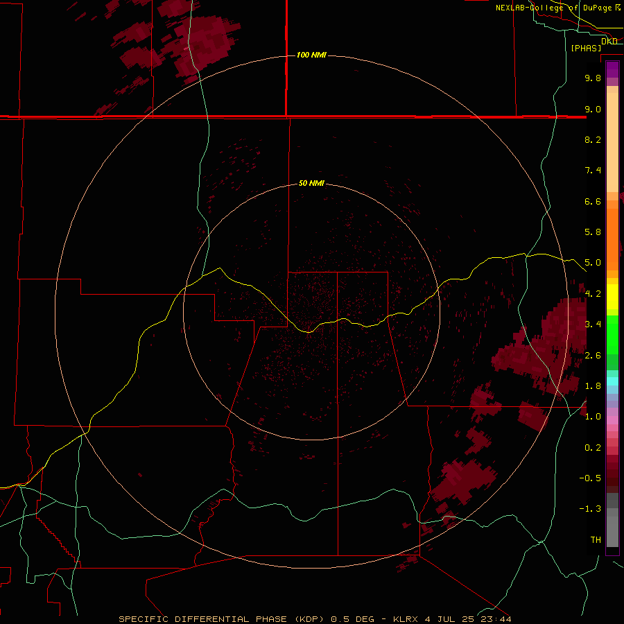Click the cyan segment of the color bar
The image size is (624, 624).
(612, 381)
